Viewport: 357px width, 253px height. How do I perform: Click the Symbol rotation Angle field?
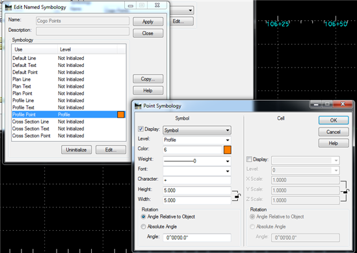coord(197,237)
